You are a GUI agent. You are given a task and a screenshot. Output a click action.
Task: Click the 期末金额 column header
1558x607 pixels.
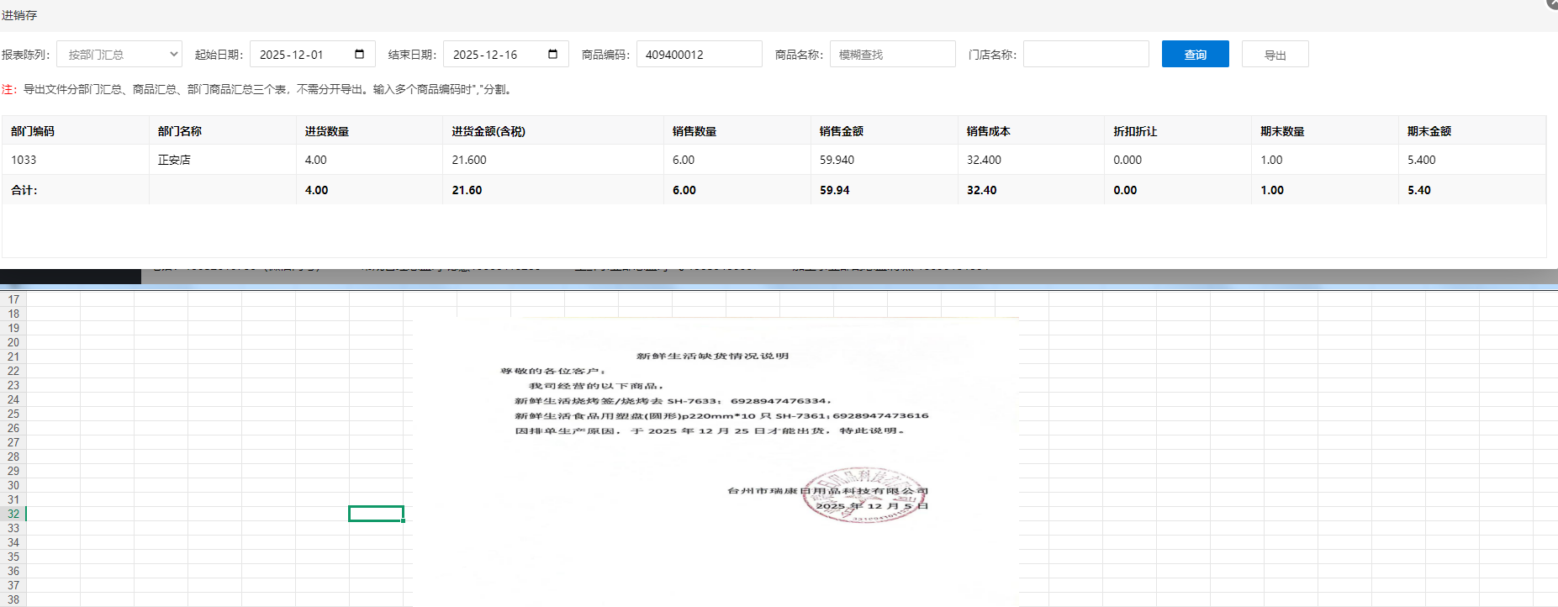pos(1429,131)
